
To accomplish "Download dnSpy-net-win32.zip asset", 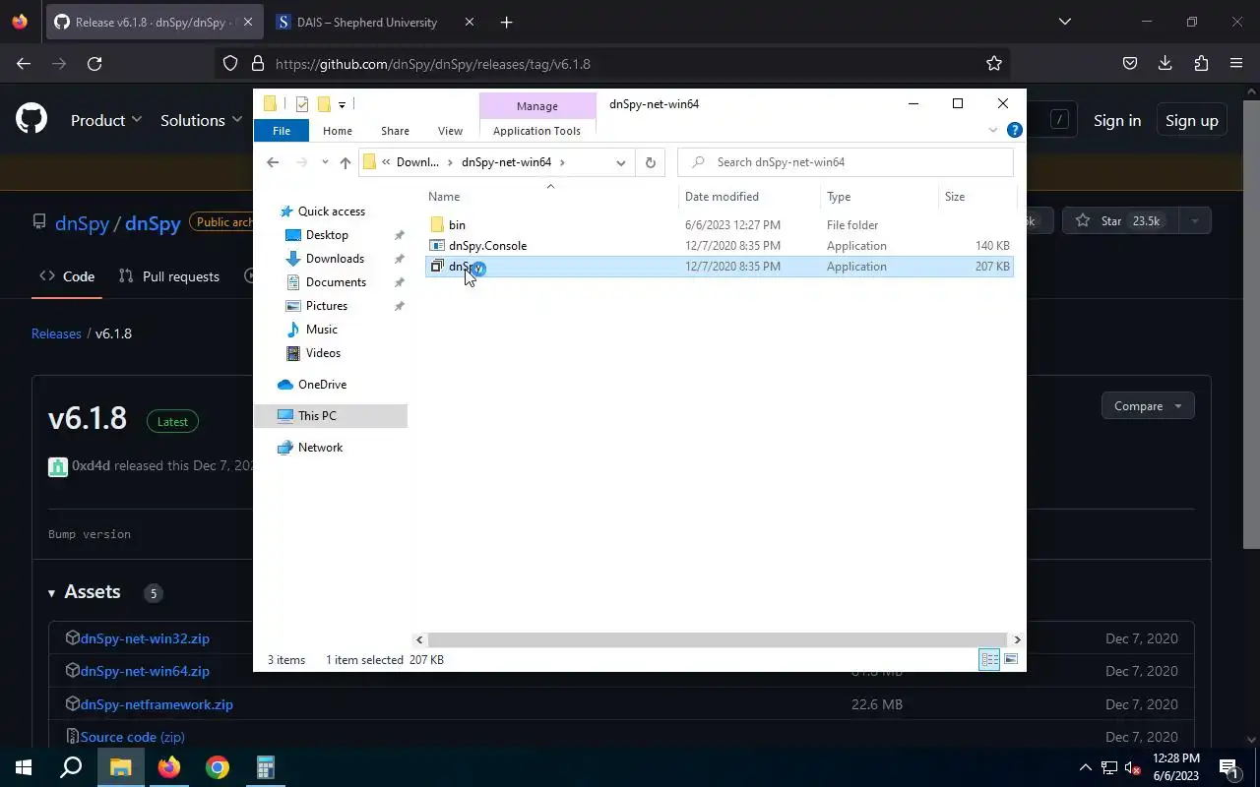I will coord(145,638).
